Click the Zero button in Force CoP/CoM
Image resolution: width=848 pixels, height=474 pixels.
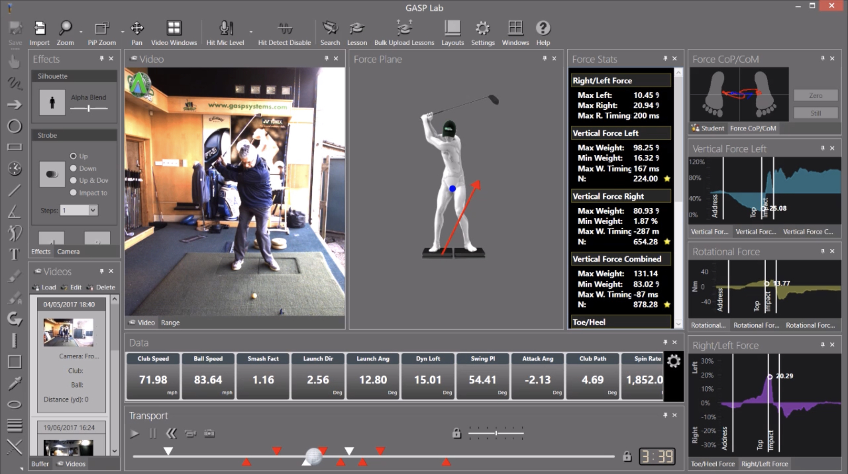pos(815,95)
